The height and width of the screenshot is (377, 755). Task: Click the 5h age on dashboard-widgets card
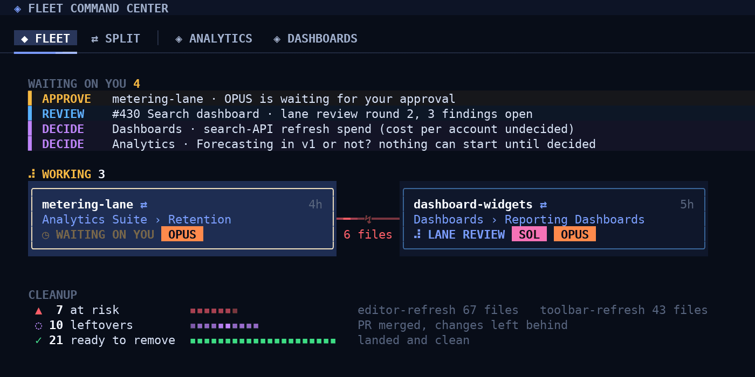(x=687, y=205)
